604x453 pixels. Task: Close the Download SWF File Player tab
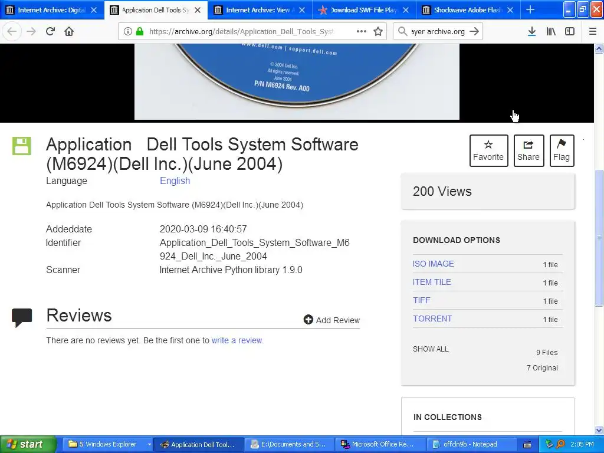[x=406, y=10]
